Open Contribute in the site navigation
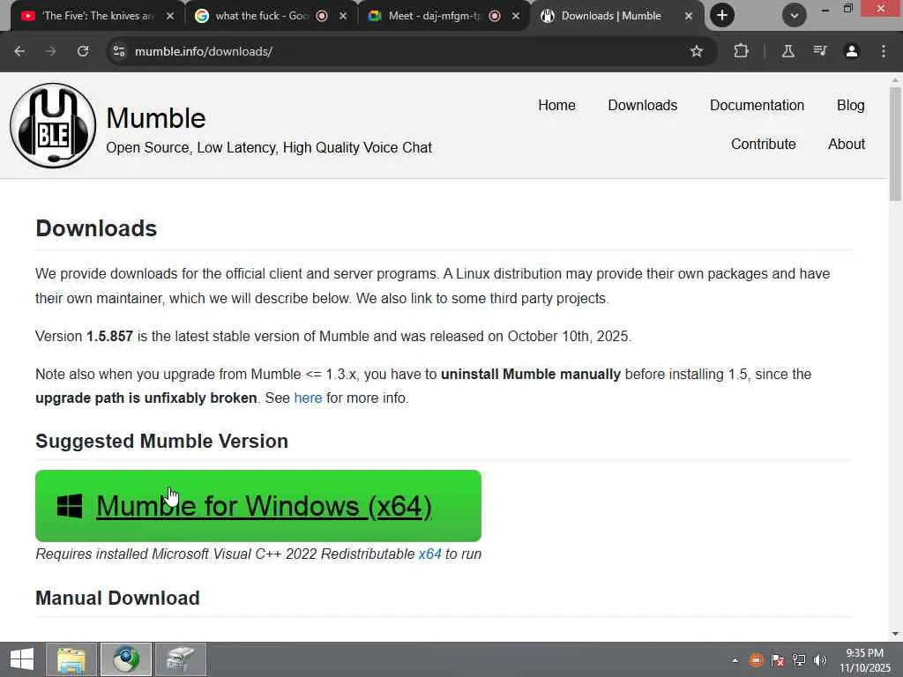This screenshot has width=903, height=677. pos(764,144)
